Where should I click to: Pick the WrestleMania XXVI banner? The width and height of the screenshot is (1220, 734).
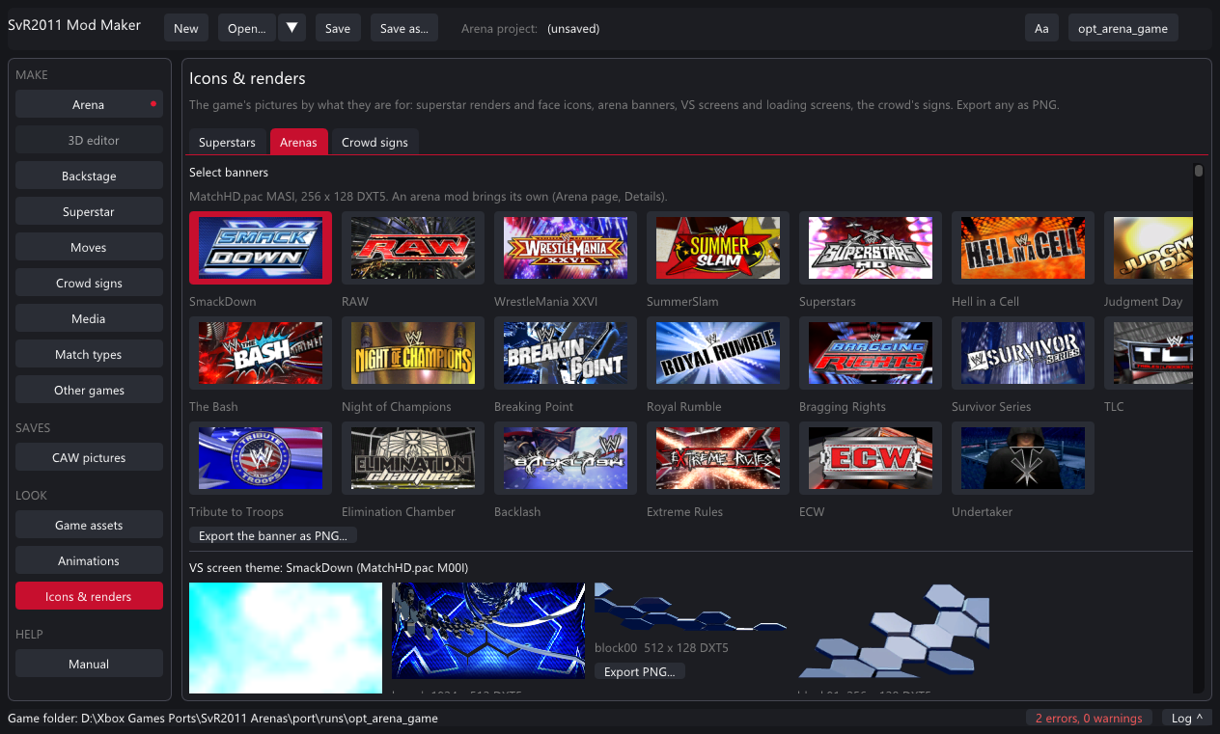(x=566, y=248)
